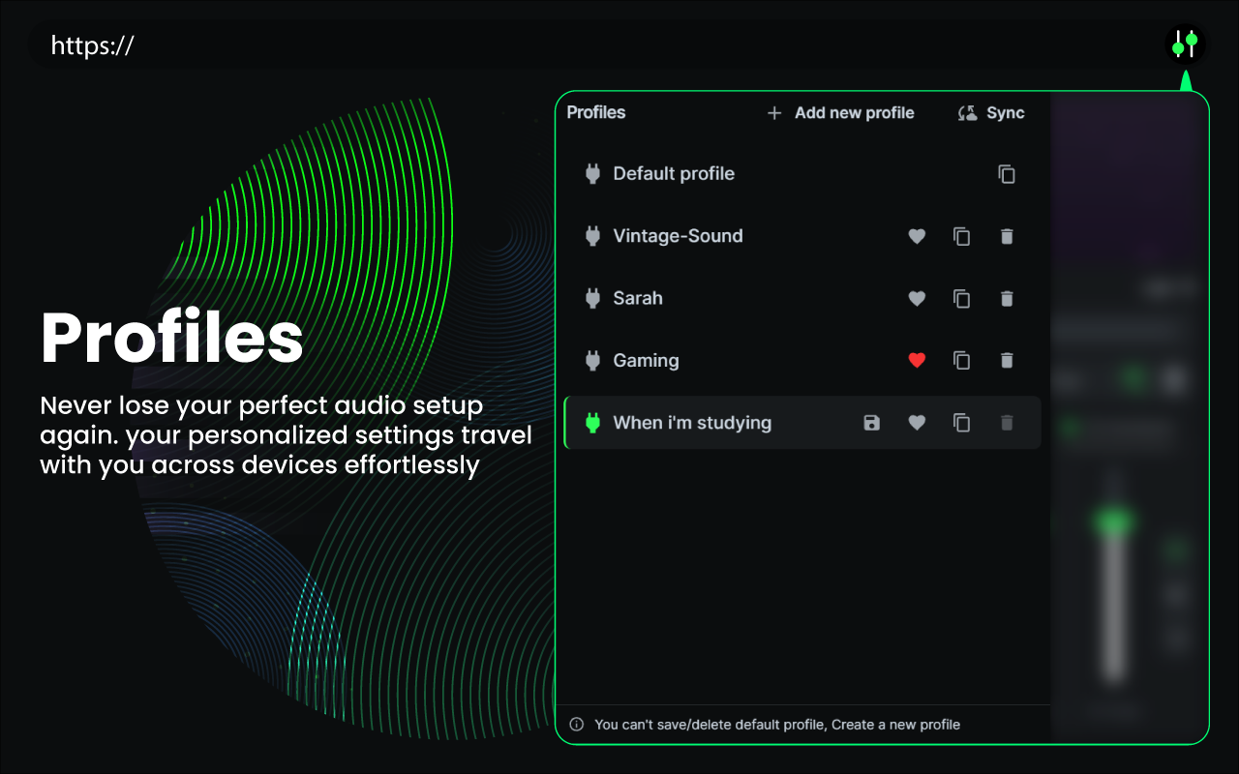The image size is (1239, 774).
Task: Favorite the Sarah profile
Action: pyautogui.click(x=917, y=298)
